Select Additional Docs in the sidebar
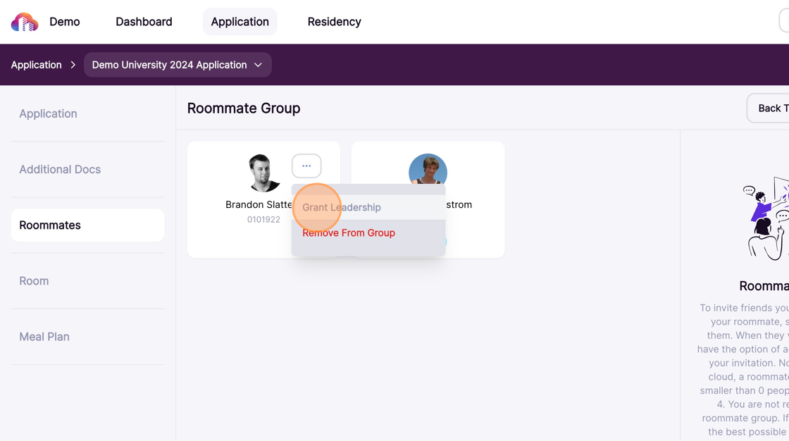 pyautogui.click(x=60, y=169)
